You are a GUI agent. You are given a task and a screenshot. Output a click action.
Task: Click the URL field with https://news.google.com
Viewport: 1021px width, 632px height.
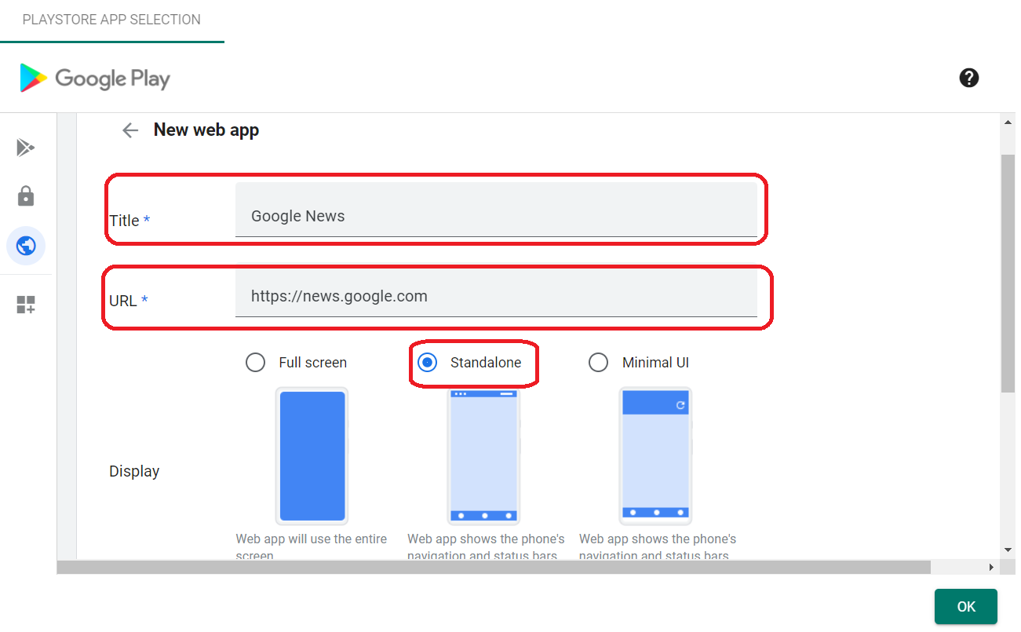pos(496,290)
